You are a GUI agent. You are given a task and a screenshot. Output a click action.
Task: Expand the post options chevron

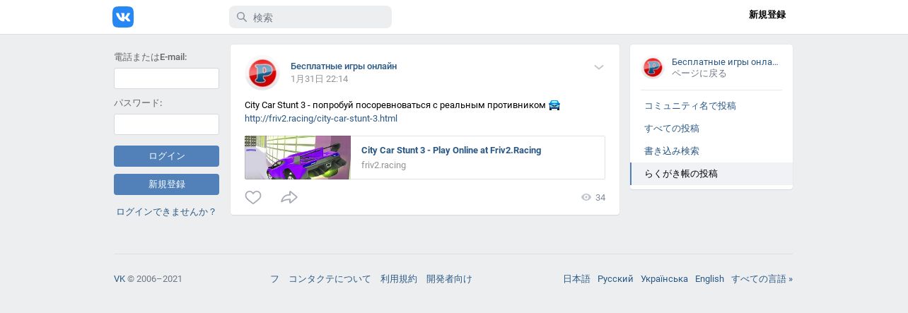599,67
